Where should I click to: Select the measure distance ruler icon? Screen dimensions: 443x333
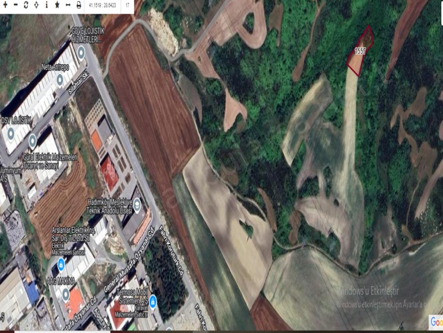(x=68, y=5)
